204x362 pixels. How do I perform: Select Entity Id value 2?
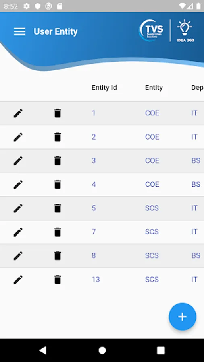94,137
